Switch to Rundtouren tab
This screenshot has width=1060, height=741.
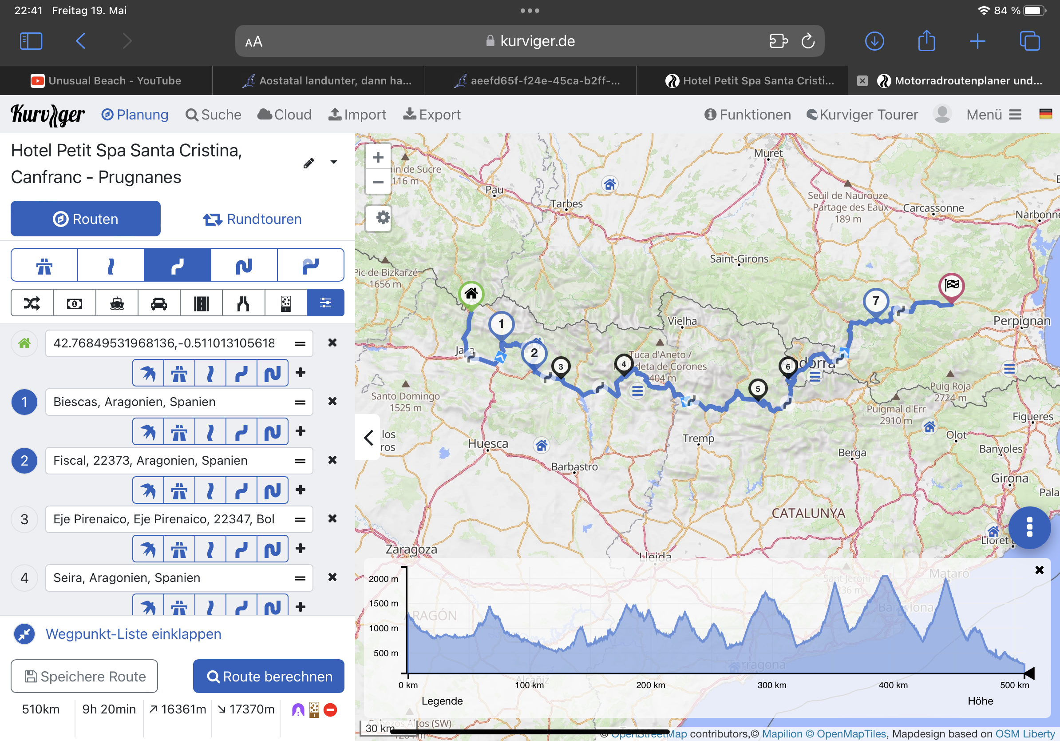coord(253,219)
